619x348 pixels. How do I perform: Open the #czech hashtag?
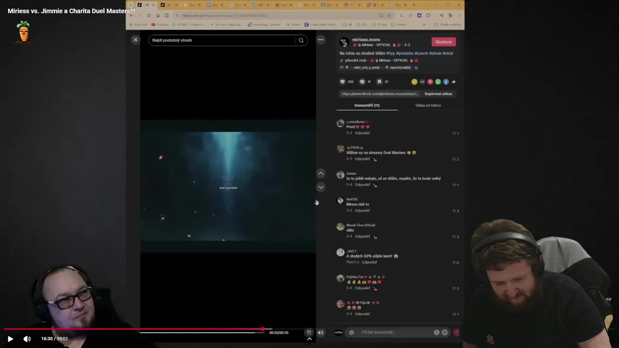click(x=421, y=53)
